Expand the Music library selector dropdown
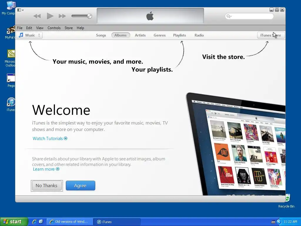Image resolution: width=301 pixels, height=226 pixels. 29,35
